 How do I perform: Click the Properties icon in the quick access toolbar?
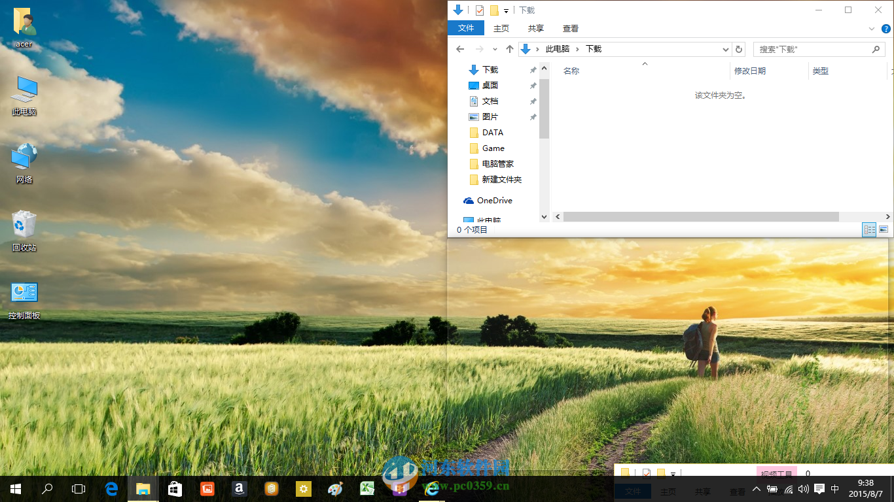[480, 10]
